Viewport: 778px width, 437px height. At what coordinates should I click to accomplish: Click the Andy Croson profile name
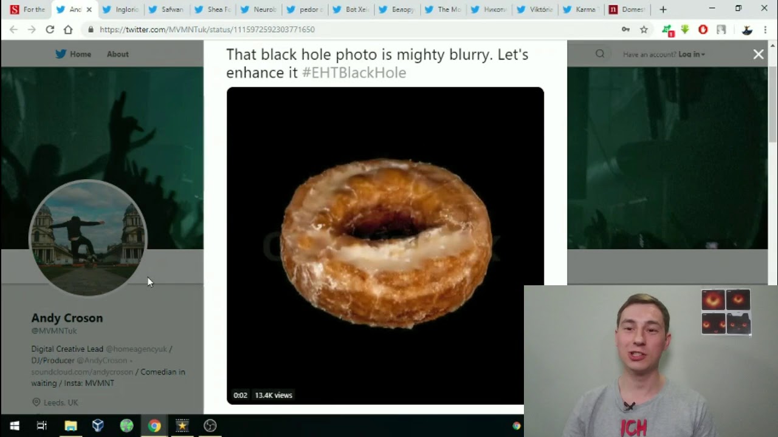click(67, 318)
